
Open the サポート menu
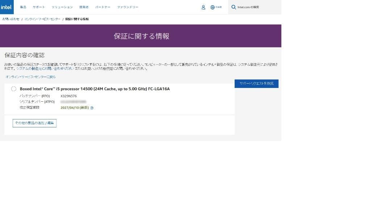[x=39, y=7]
